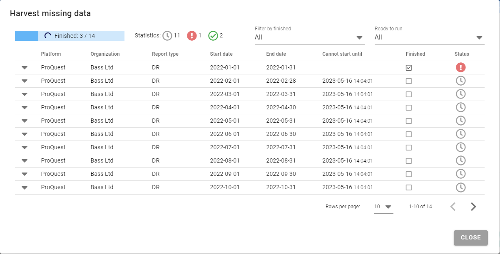
Task: Expand the row starting 2022-02-01
Action: tap(25, 81)
